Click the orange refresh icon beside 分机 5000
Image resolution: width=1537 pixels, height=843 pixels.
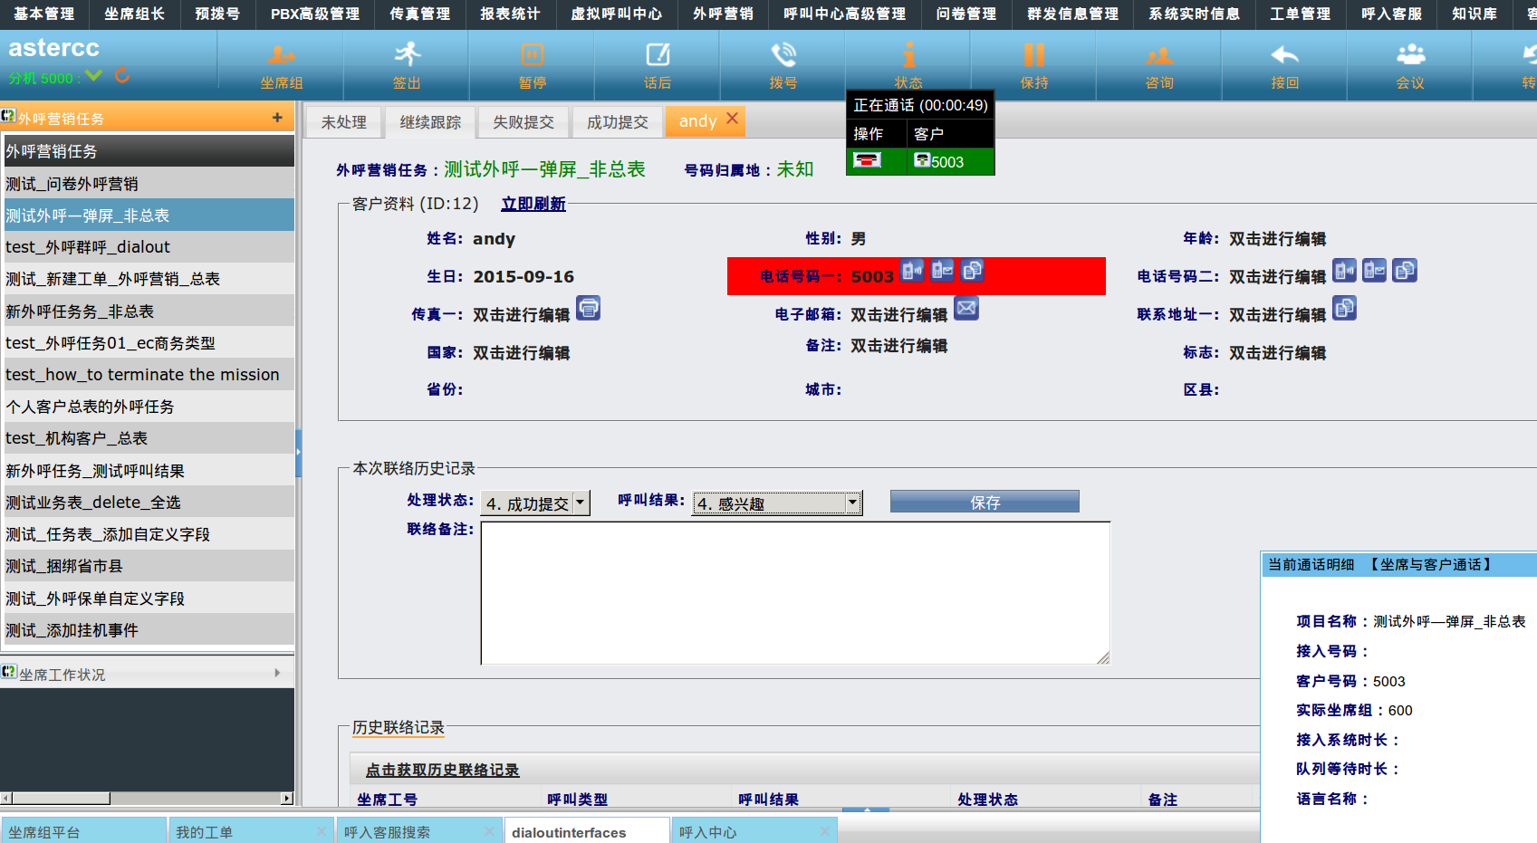(122, 76)
